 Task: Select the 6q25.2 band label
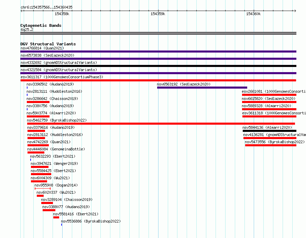coord(27,30)
